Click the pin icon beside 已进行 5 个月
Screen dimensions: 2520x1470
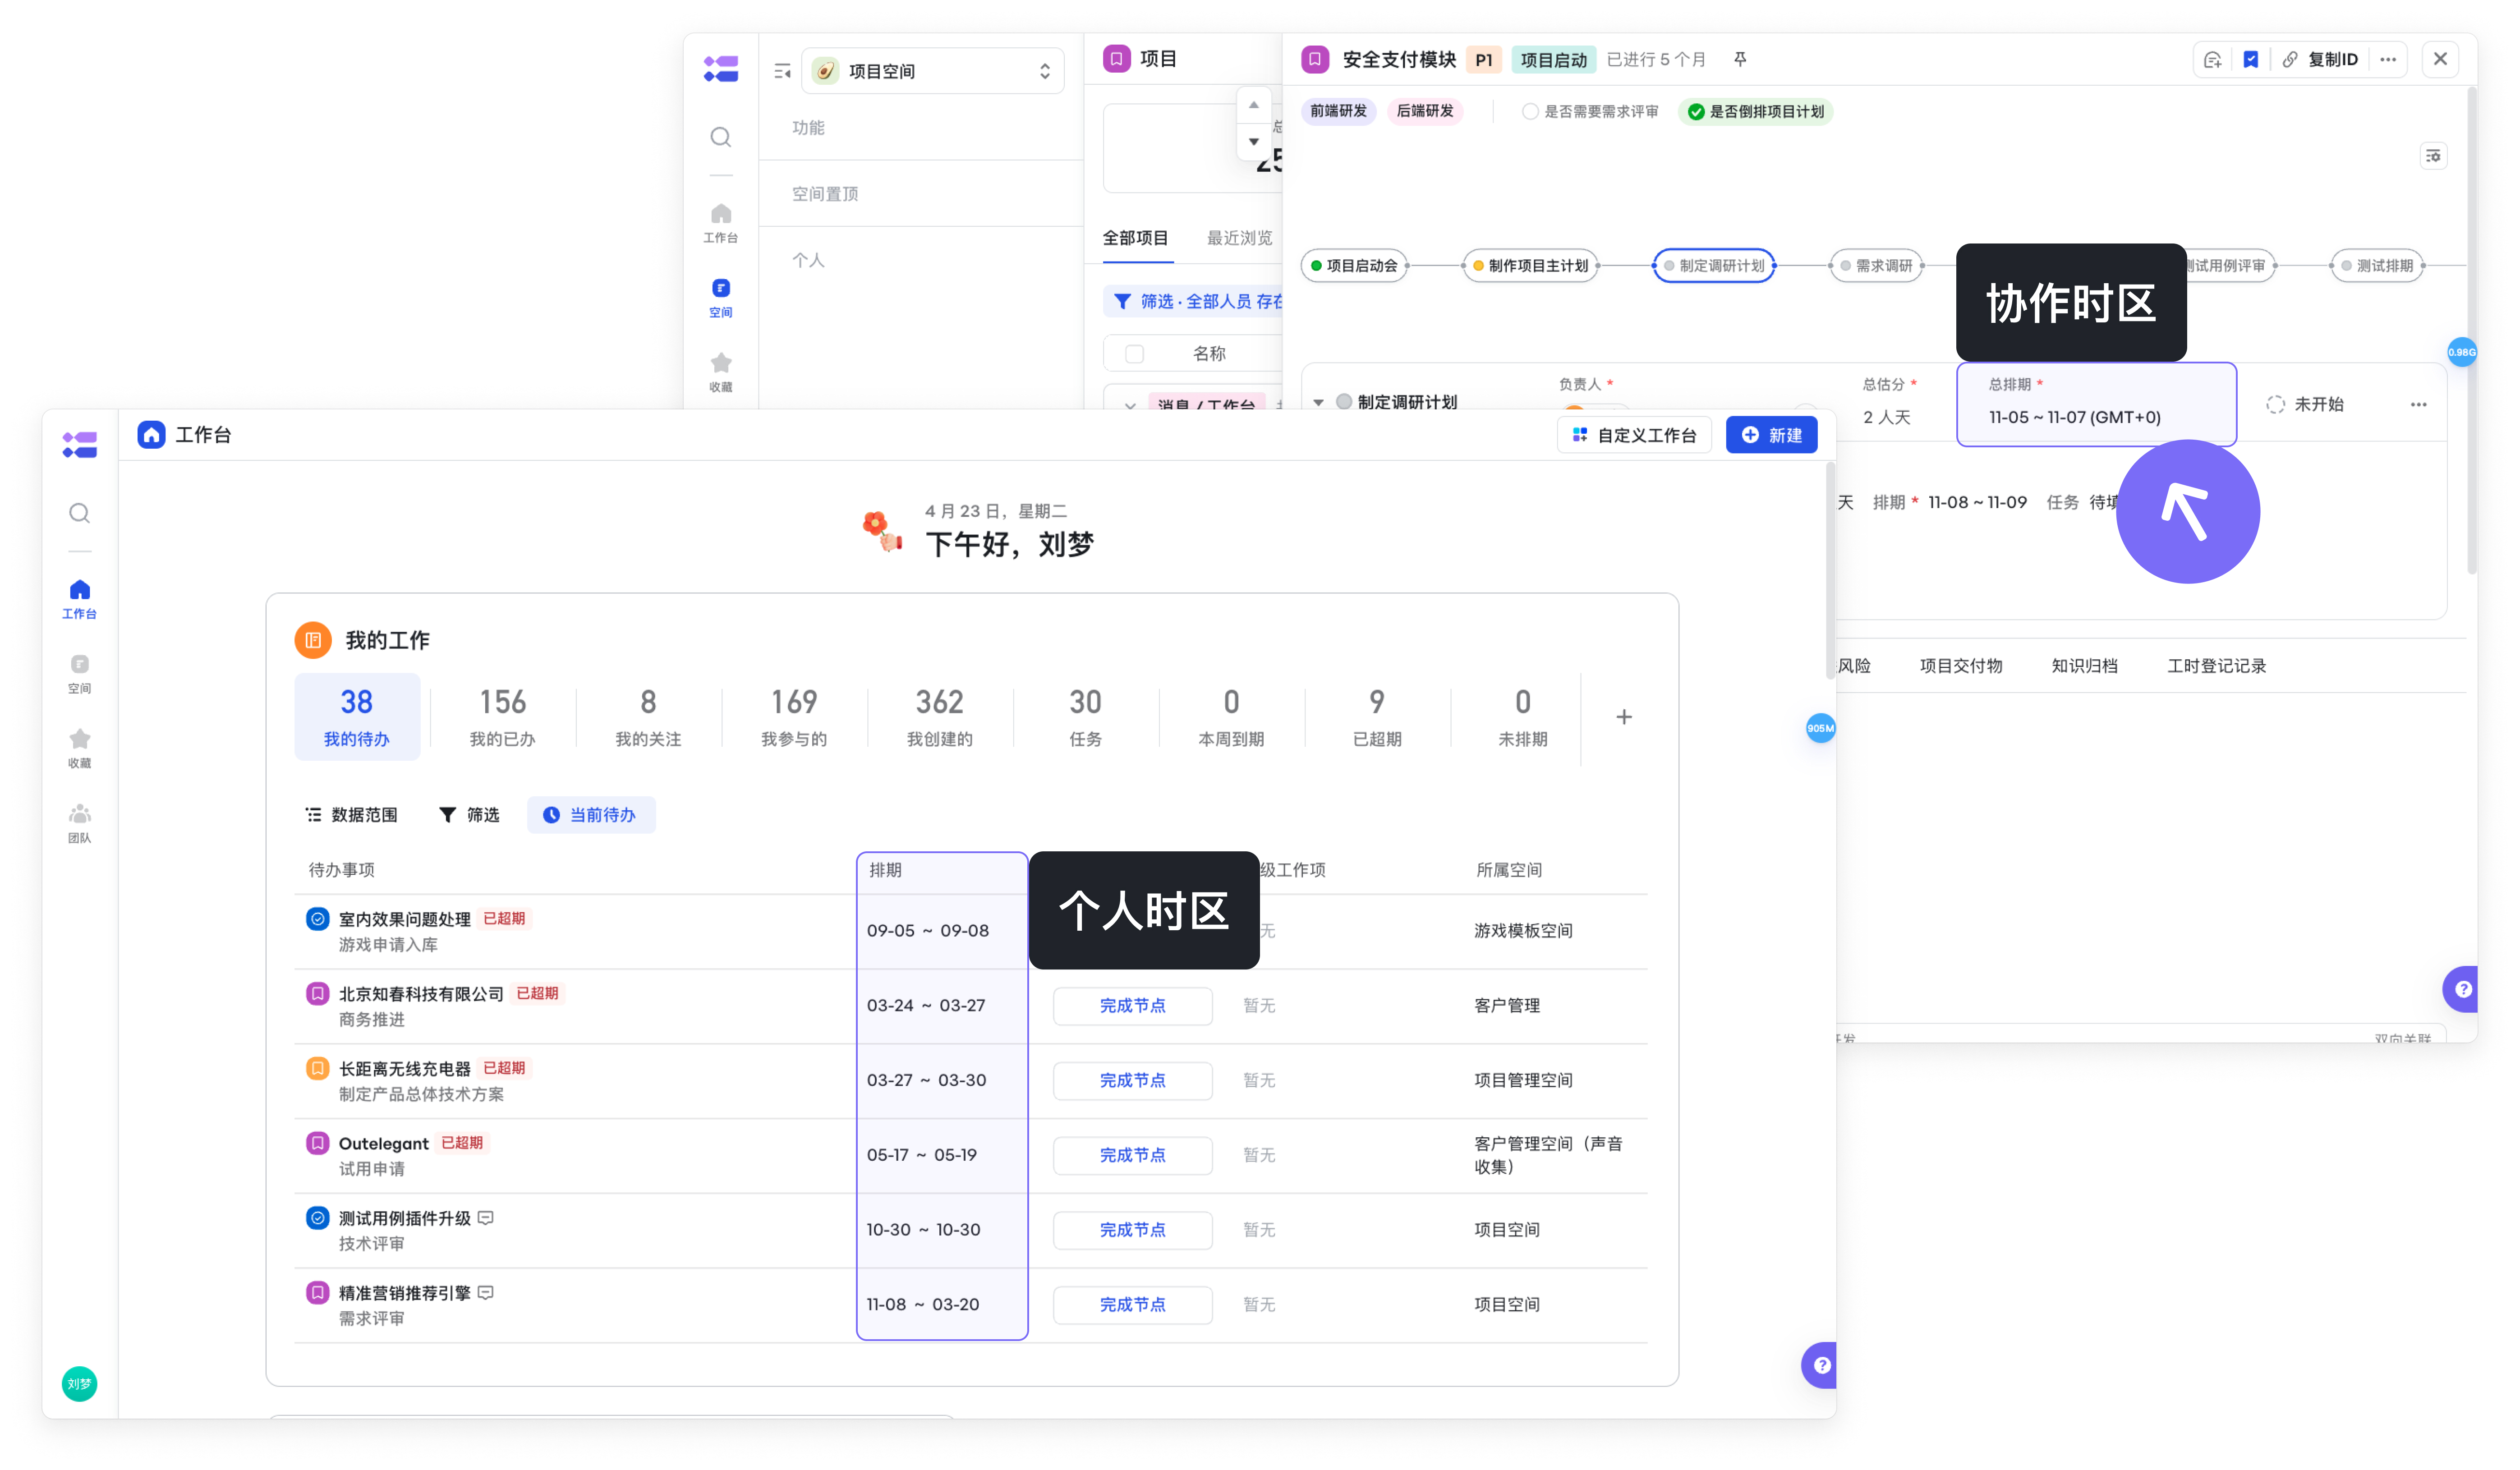coord(1740,59)
